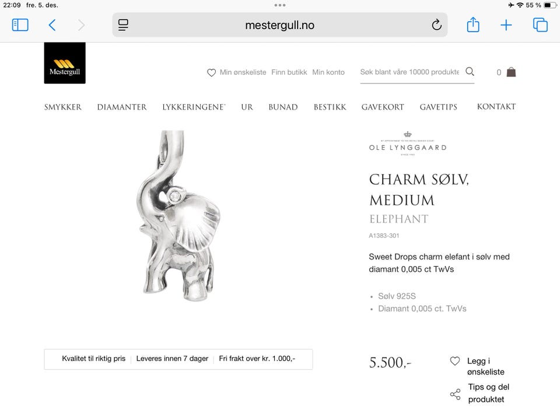
Task: Go back to previous page
Action: pos(52,25)
